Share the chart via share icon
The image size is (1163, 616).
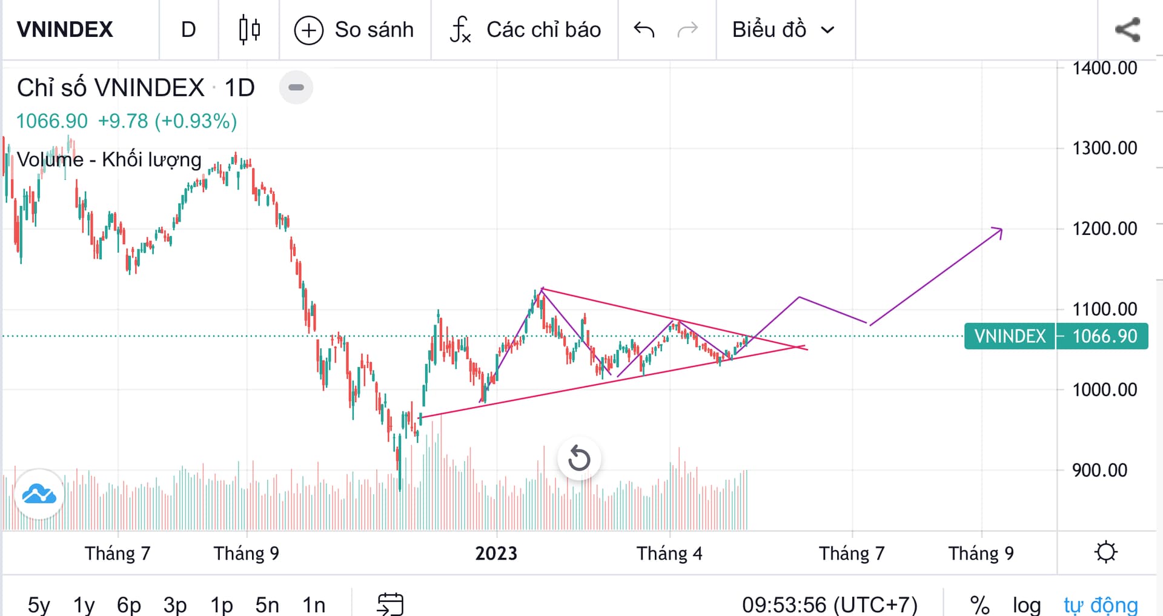pyautogui.click(x=1127, y=30)
